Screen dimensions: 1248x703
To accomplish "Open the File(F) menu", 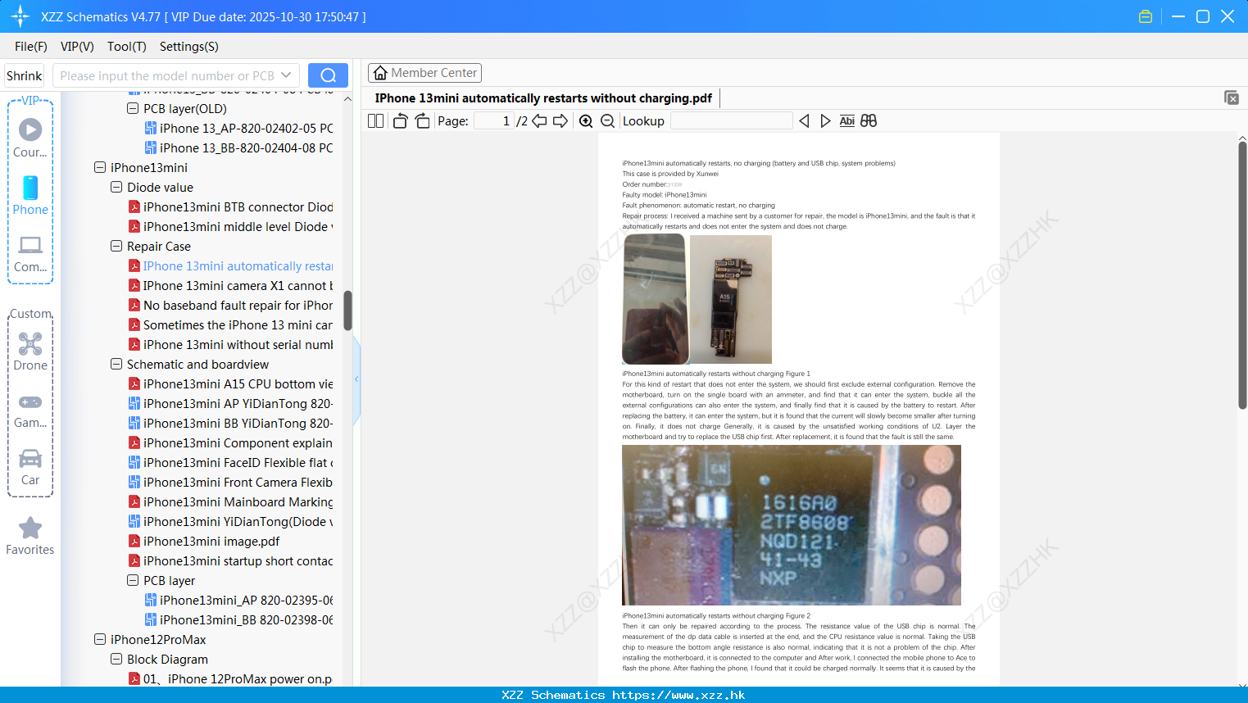I will pyautogui.click(x=31, y=47).
